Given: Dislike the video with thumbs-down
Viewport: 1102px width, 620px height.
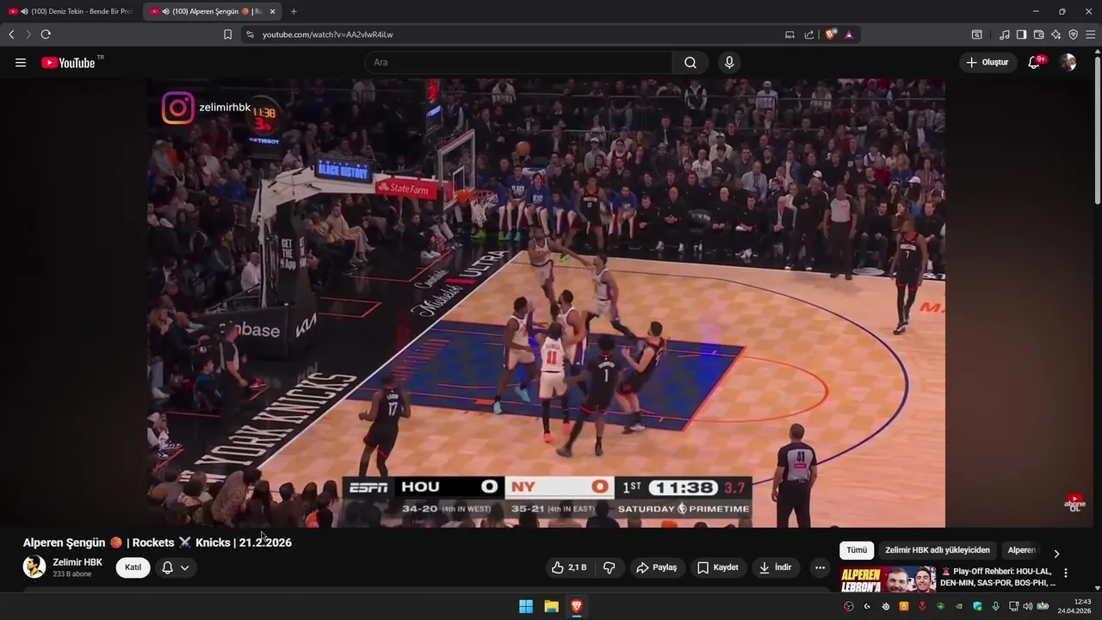Looking at the screenshot, I should coord(609,567).
